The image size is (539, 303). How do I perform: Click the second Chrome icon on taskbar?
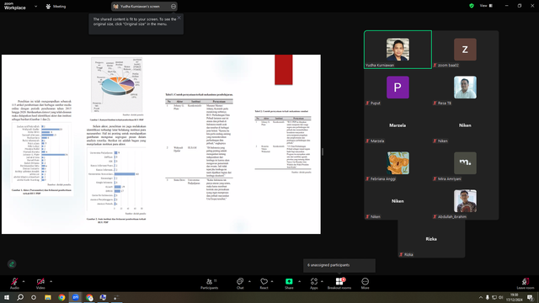(89, 297)
